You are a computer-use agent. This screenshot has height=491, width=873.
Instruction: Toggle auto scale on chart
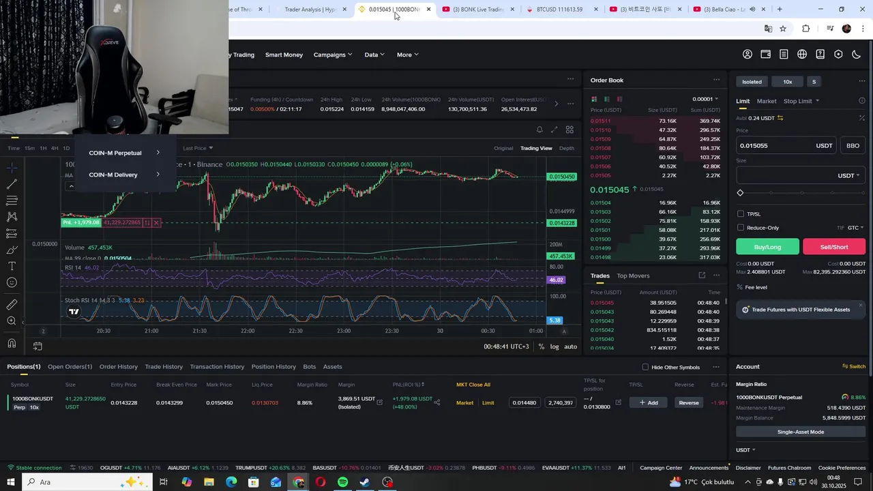(x=571, y=346)
